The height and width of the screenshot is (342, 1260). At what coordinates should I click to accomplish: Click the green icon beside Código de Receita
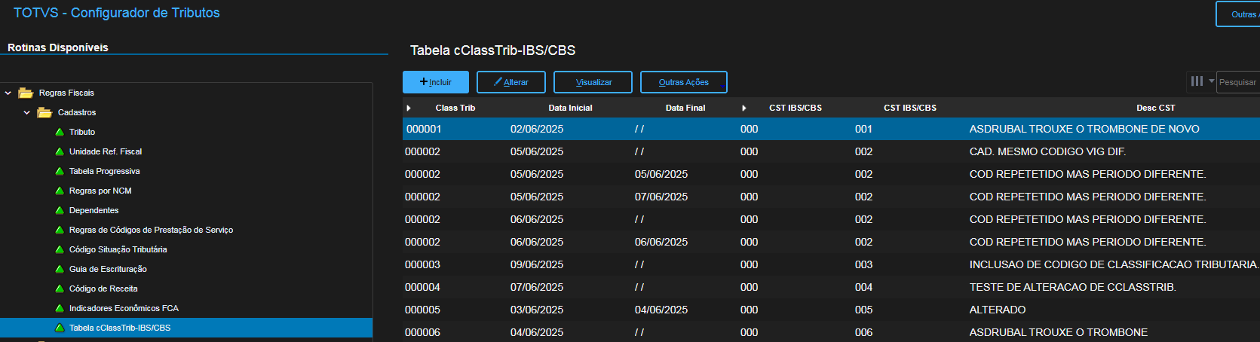coord(60,289)
